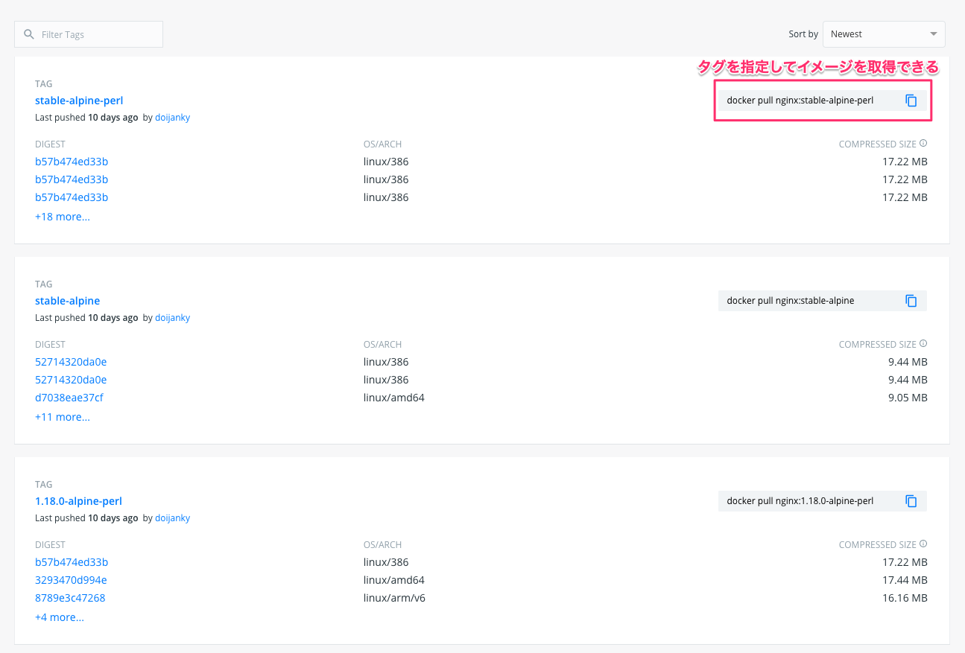Copy the nginx:stable-alpine pull command icon
The height and width of the screenshot is (653, 965).
click(x=911, y=301)
